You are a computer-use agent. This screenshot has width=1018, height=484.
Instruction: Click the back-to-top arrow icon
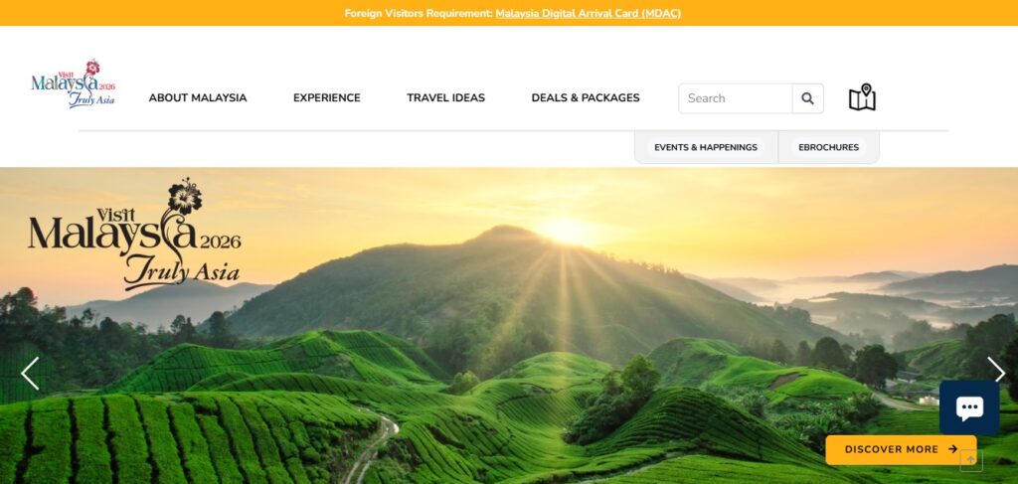971,460
